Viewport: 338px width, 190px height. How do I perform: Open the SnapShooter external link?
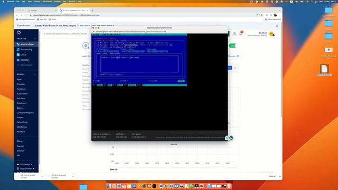coord(25,169)
